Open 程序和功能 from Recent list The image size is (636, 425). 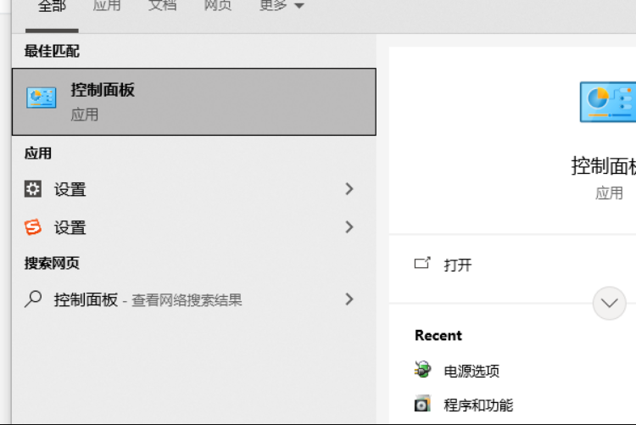478,405
